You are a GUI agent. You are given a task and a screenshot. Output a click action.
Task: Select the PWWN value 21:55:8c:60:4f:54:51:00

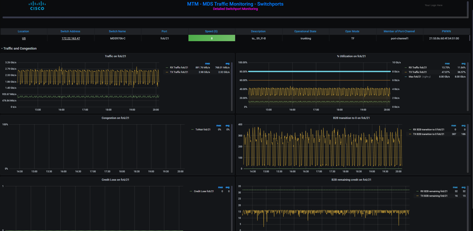click(x=444, y=38)
